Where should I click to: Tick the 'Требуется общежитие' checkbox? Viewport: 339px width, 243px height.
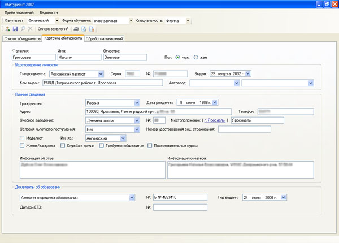tap(102, 145)
